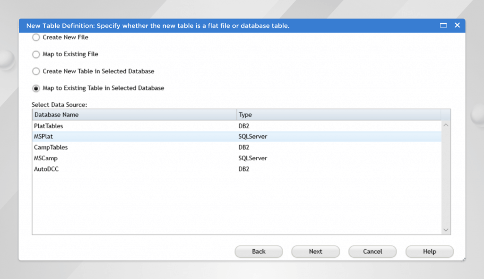Select the Create New File radio button
Viewport: 484px width, 279px height.
36,37
